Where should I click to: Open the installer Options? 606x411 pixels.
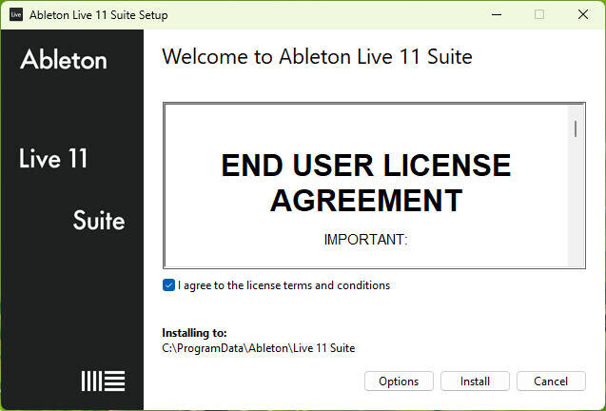(x=399, y=382)
